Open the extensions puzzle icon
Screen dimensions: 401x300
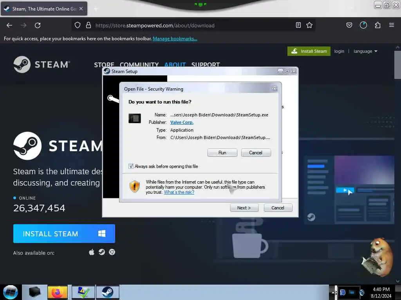pyautogui.click(x=378, y=25)
